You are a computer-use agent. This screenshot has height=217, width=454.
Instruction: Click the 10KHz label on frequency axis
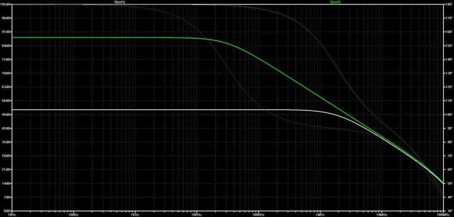coord(197,214)
